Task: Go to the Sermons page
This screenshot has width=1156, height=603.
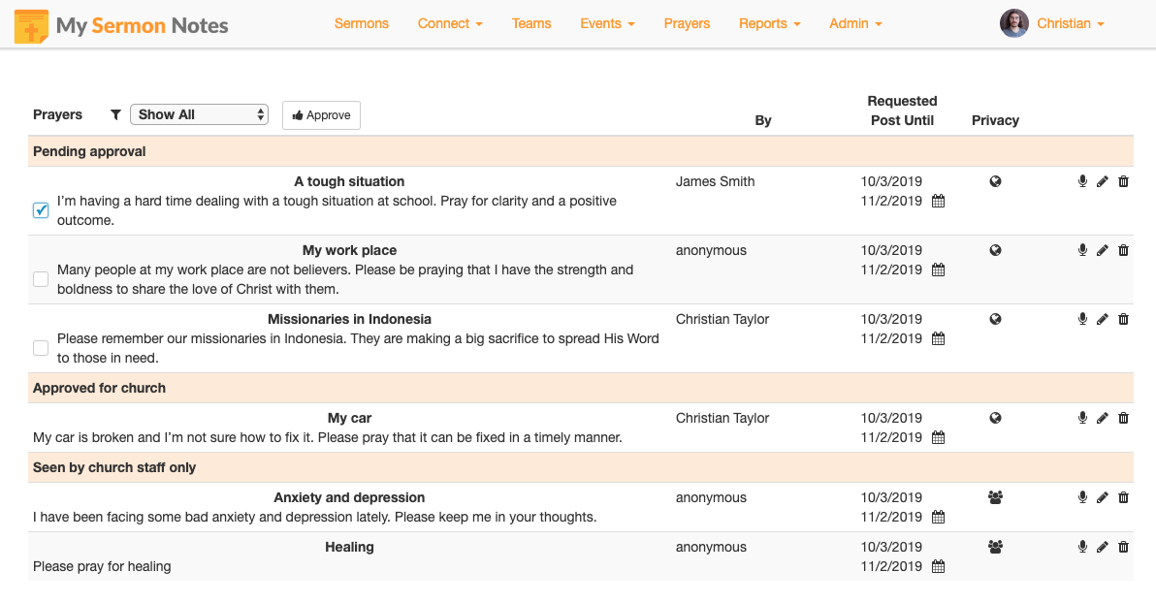Action: (362, 23)
